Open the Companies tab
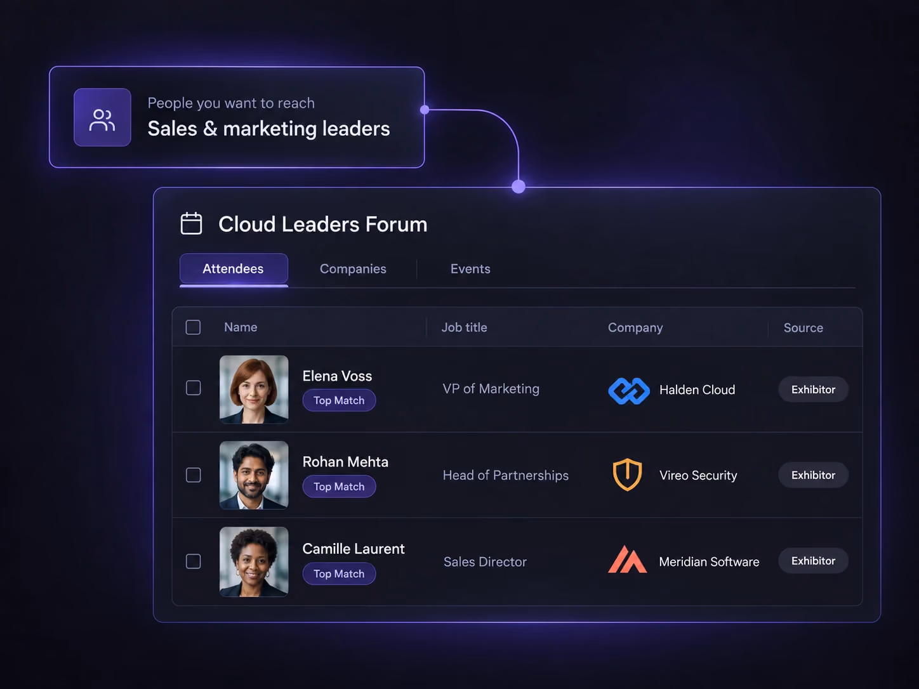919x689 pixels. click(353, 269)
